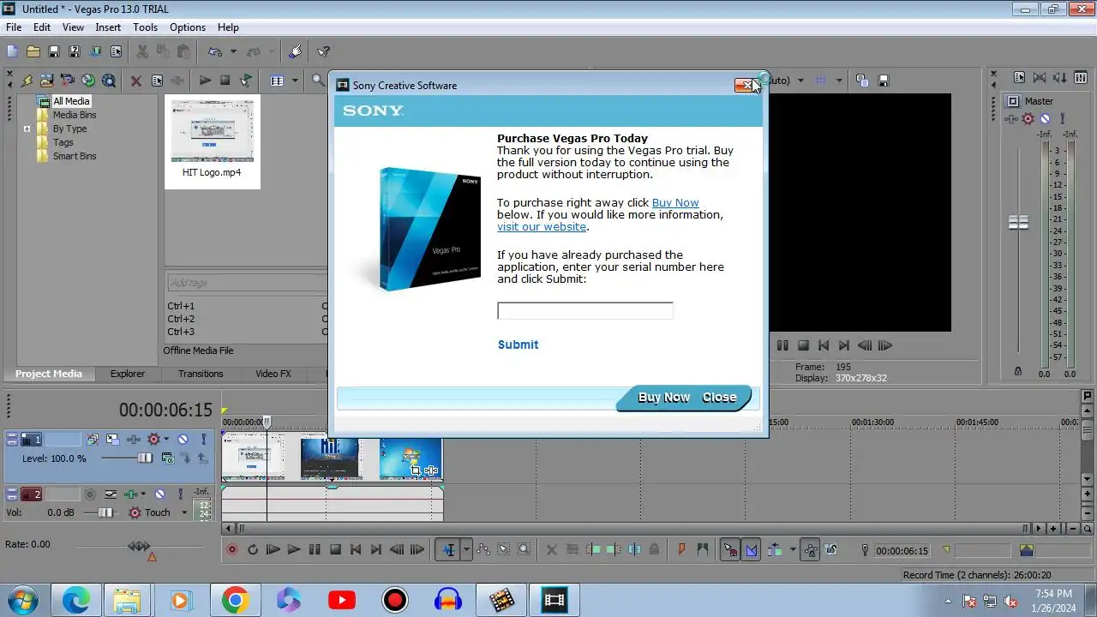Open Windows Start menu
The width and height of the screenshot is (1097, 617).
click(x=21, y=600)
